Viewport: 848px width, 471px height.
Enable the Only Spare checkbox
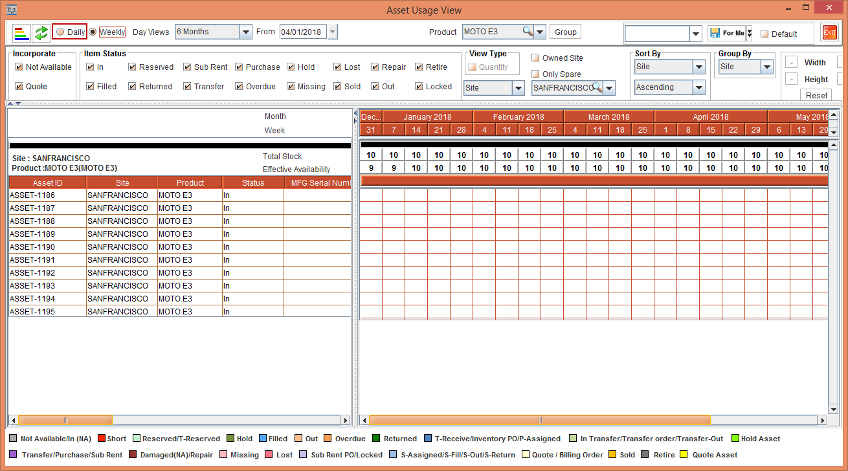pyautogui.click(x=535, y=74)
